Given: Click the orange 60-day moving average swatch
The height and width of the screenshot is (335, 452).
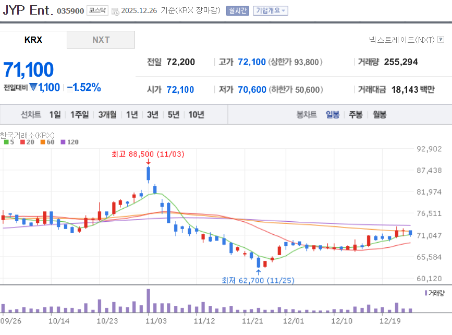Looking at the screenshot, I should tap(43, 142).
